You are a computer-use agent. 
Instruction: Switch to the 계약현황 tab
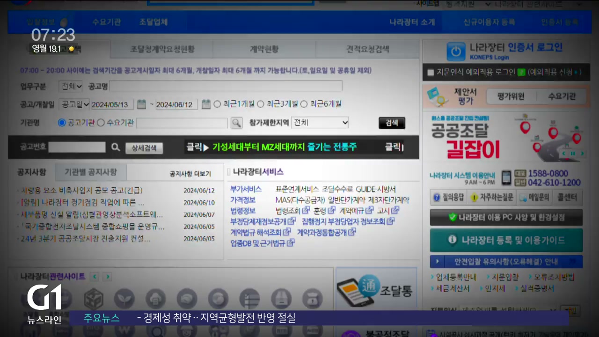click(x=264, y=49)
